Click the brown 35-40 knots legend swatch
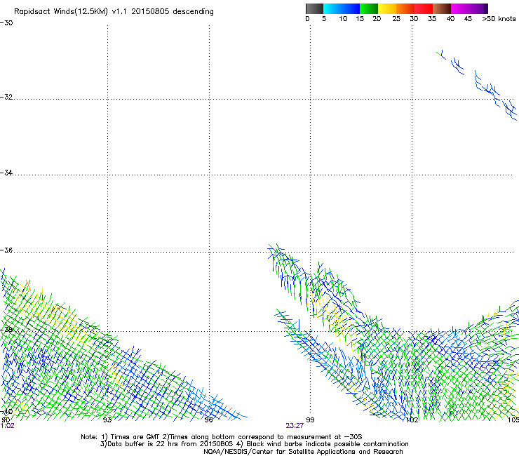Image resolution: width=519 pixels, height=456 pixels. pyautogui.click(x=442, y=8)
